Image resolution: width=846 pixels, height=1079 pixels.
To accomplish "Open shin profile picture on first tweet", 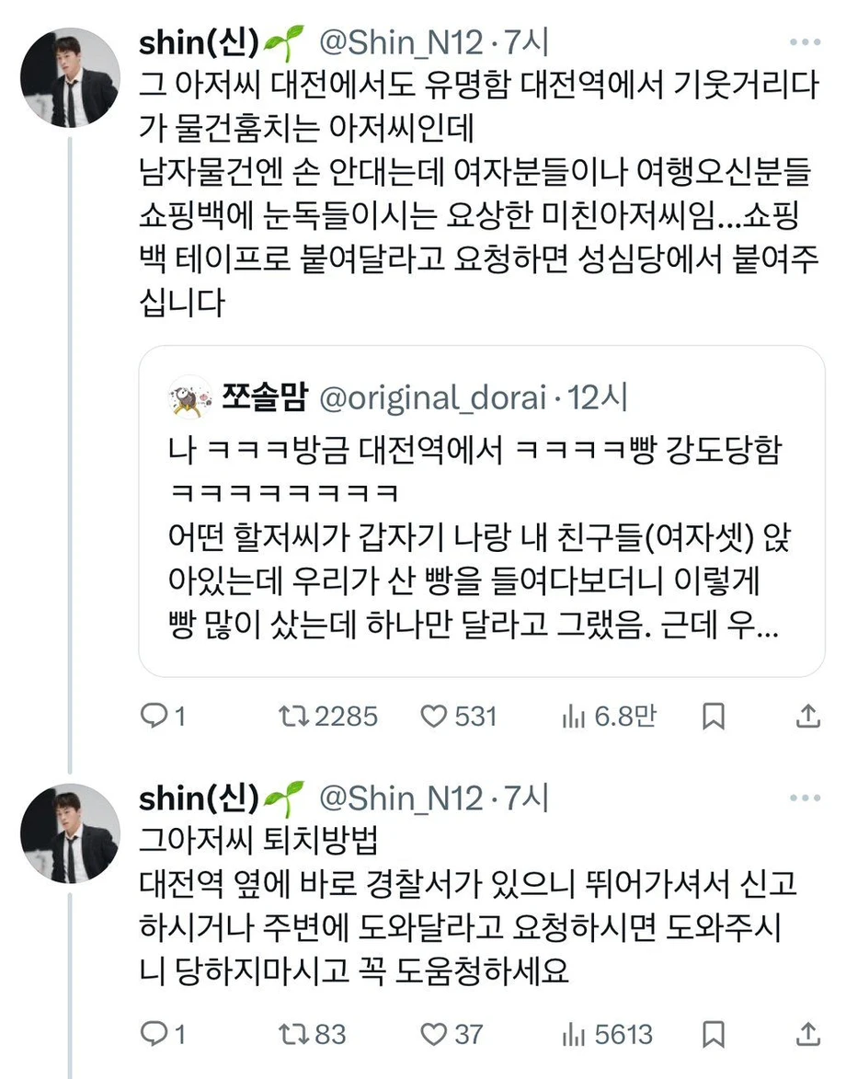I will pyautogui.click(x=70, y=78).
